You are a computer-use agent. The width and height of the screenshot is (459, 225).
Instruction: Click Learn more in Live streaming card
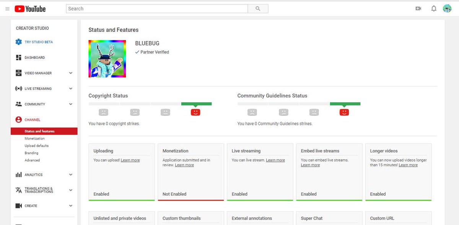[275, 160]
